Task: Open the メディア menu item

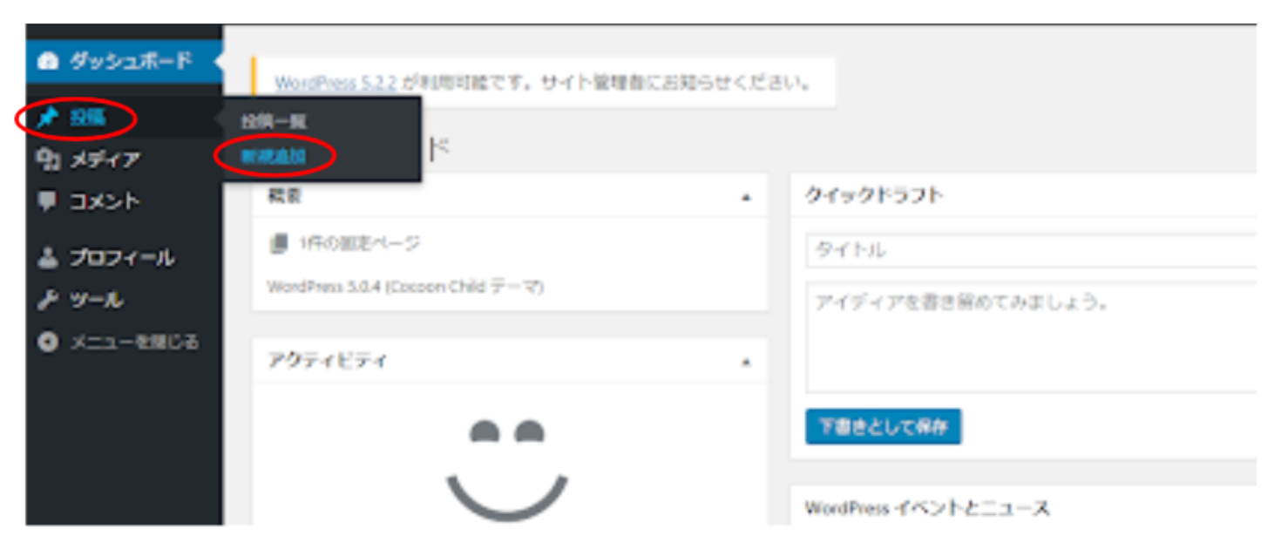Action: 105,160
